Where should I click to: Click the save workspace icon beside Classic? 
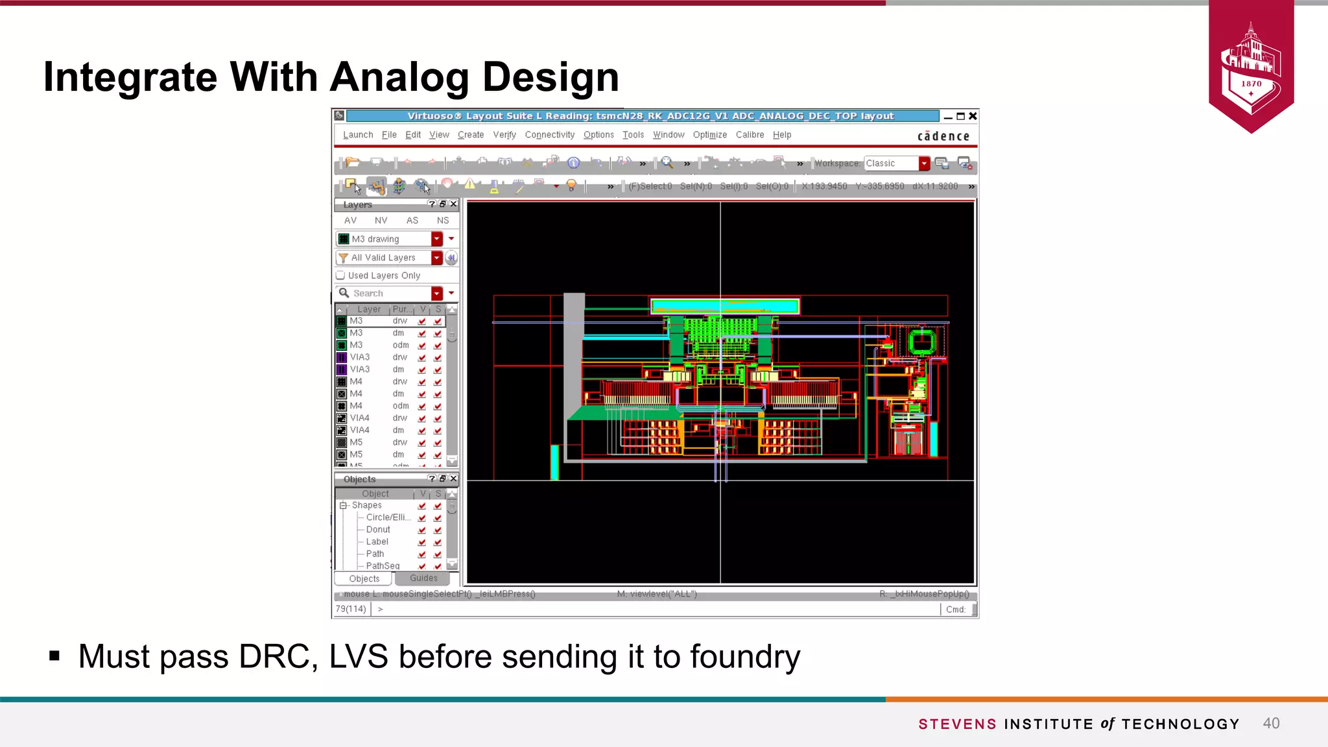[x=942, y=163]
